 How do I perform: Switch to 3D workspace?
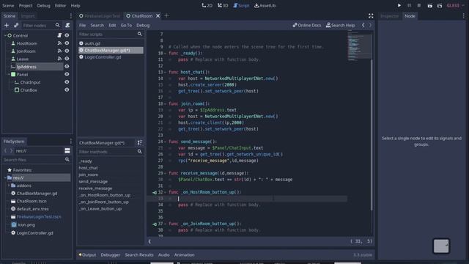(223, 5)
